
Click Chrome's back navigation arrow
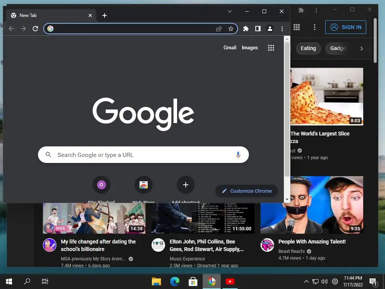tap(11, 29)
